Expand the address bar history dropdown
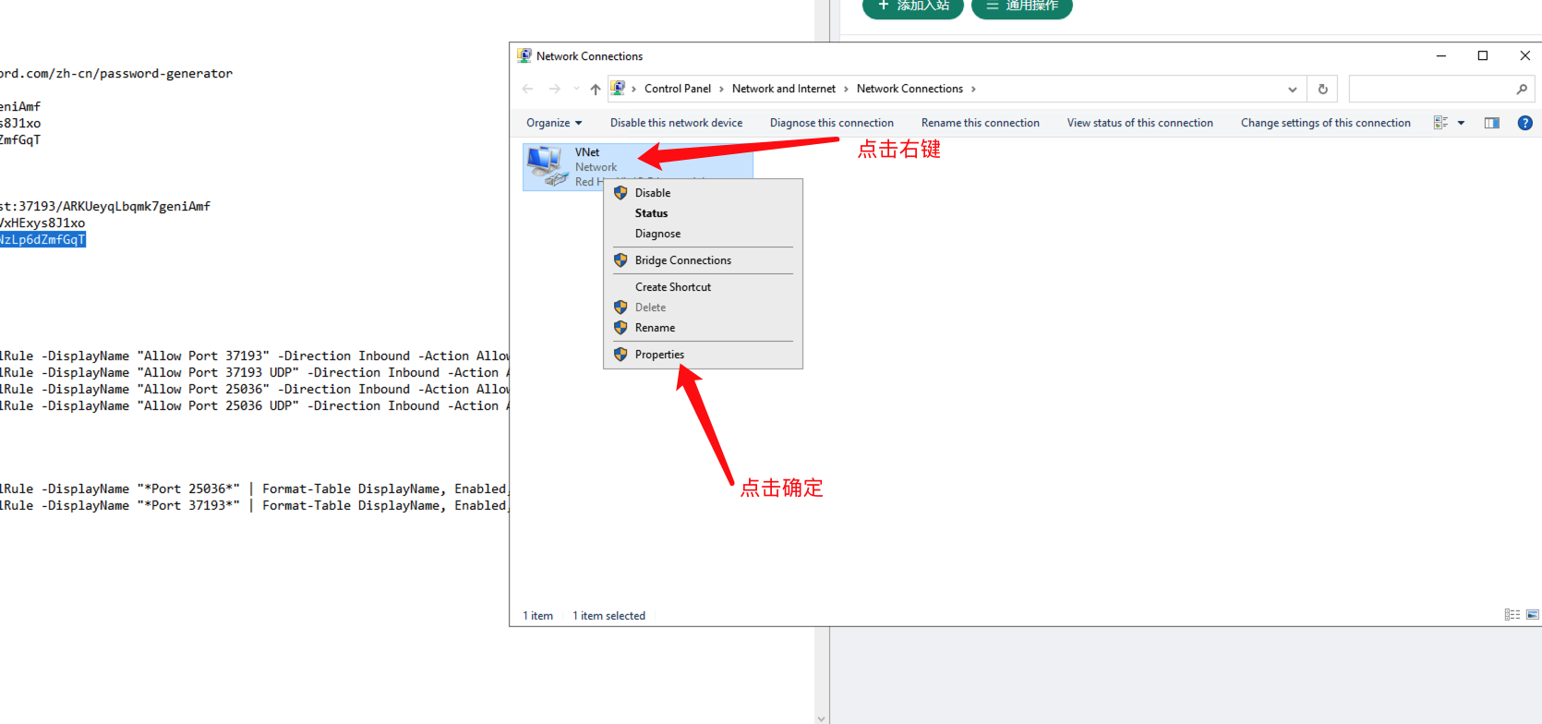The height and width of the screenshot is (724, 1542). click(x=1292, y=90)
